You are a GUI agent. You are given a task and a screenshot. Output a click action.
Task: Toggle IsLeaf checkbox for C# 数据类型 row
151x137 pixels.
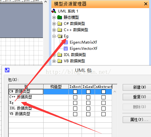click(x=88, y=92)
